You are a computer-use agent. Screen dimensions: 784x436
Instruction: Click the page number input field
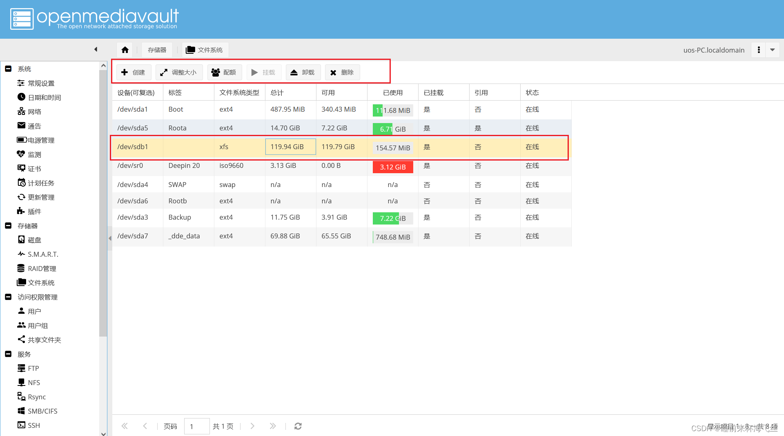point(197,426)
